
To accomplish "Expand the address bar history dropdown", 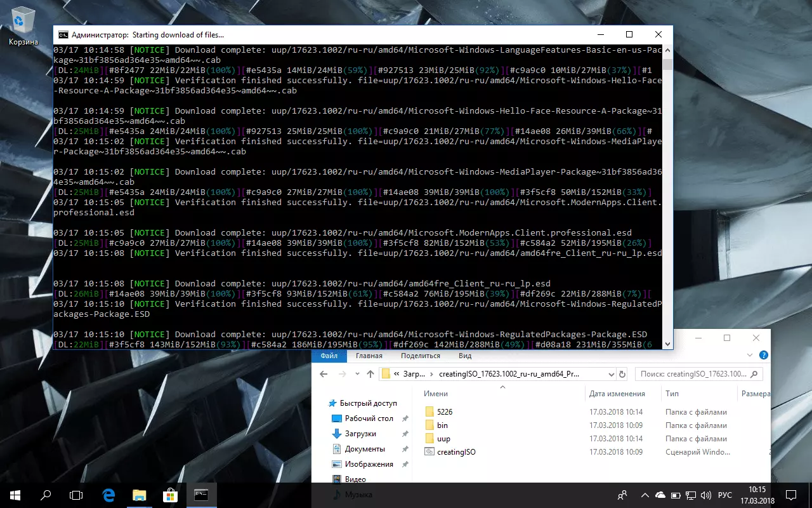I will click(611, 374).
